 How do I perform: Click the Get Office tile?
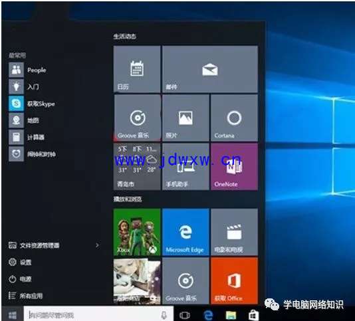234,280
